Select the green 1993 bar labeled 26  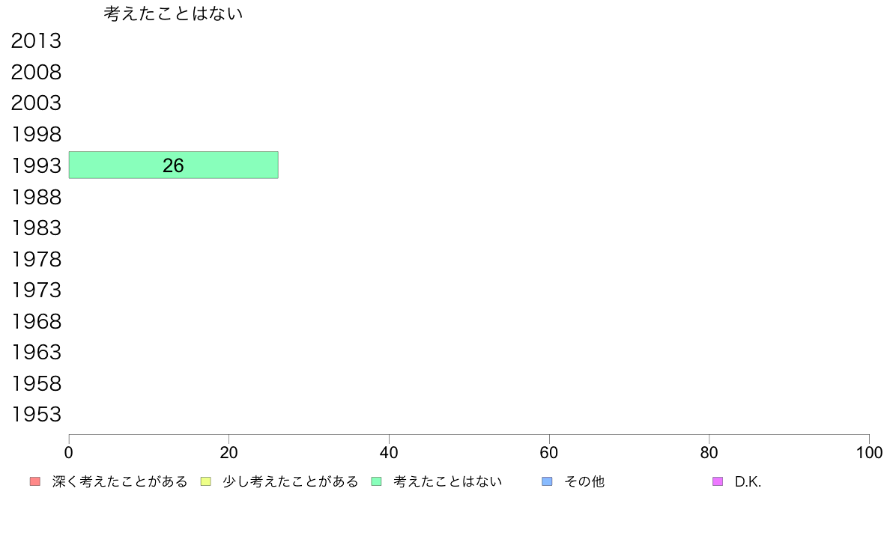click(x=173, y=165)
